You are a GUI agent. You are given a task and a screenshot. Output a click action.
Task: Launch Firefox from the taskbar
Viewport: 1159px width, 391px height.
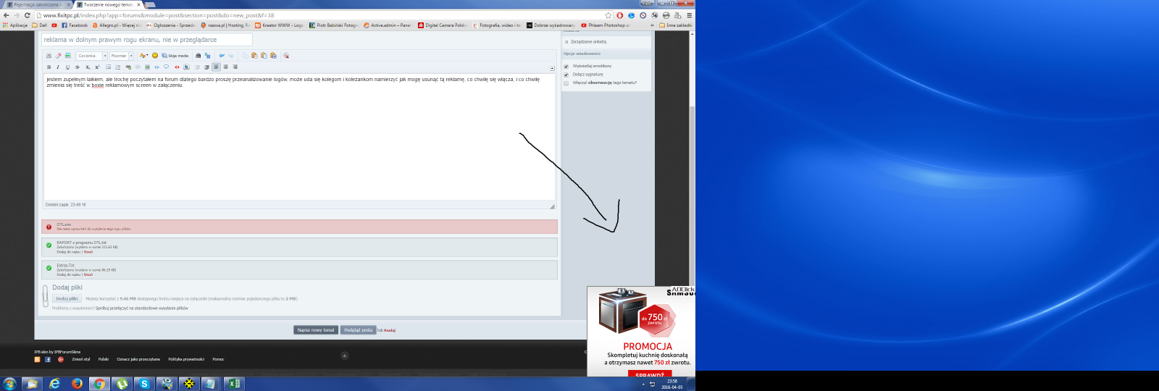click(77, 384)
